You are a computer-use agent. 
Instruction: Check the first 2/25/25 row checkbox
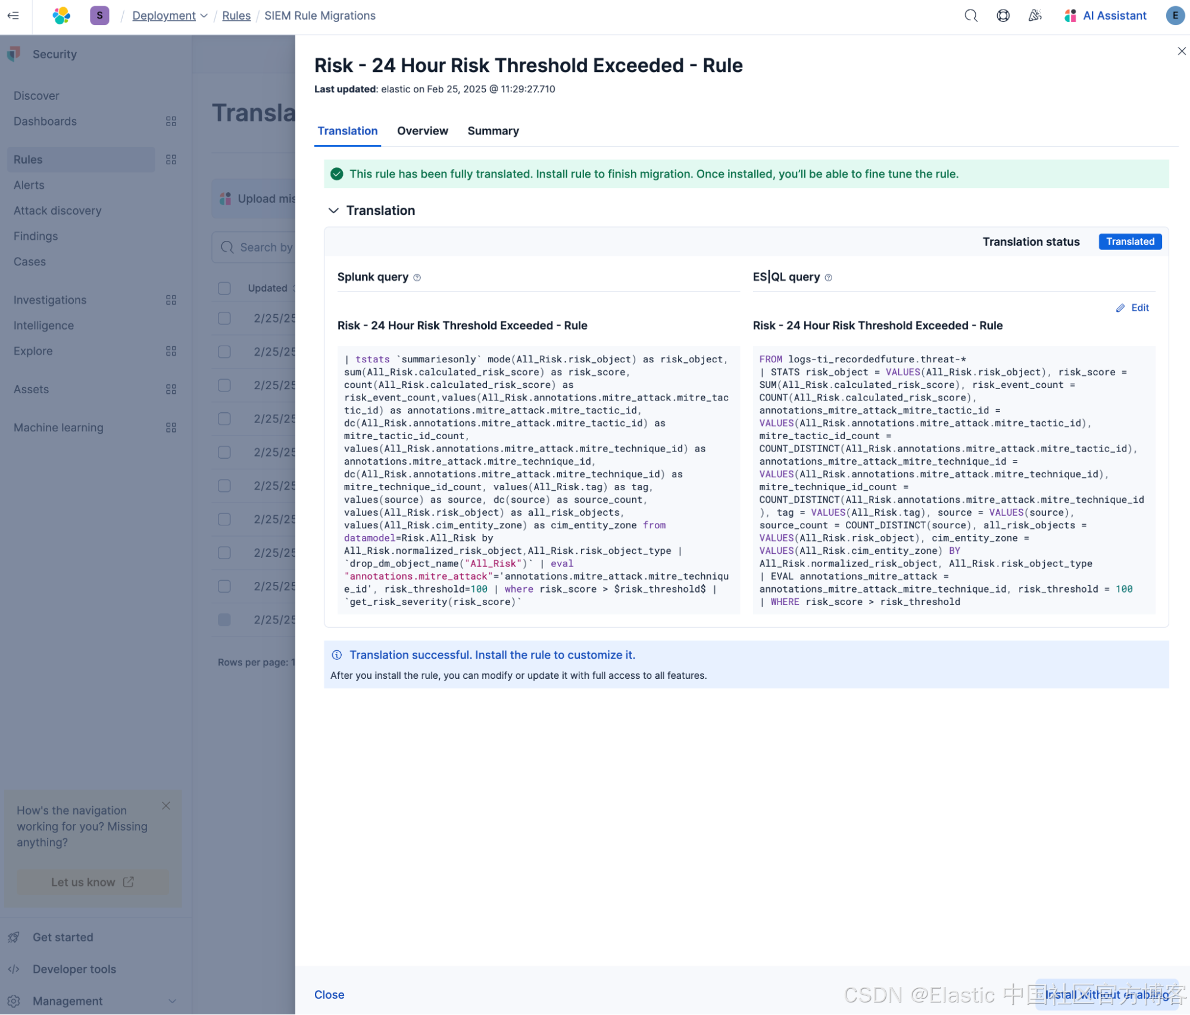[x=224, y=318]
